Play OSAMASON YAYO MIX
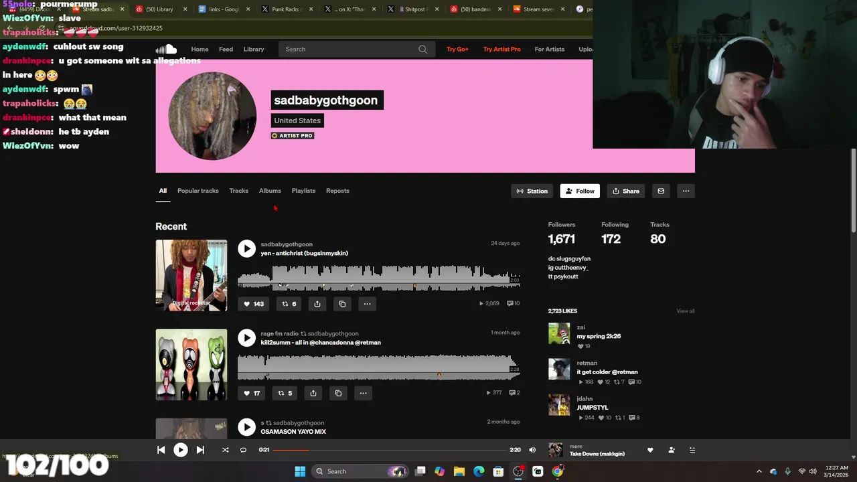The width and height of the screenshot is (857, 482). [x=246, y=427]
